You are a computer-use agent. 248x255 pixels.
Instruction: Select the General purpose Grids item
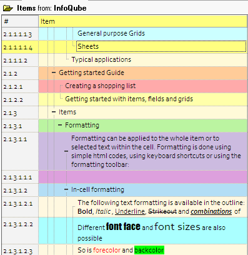click(111, 33)
